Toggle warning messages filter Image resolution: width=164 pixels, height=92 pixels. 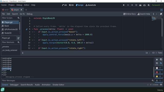[159, 76]
